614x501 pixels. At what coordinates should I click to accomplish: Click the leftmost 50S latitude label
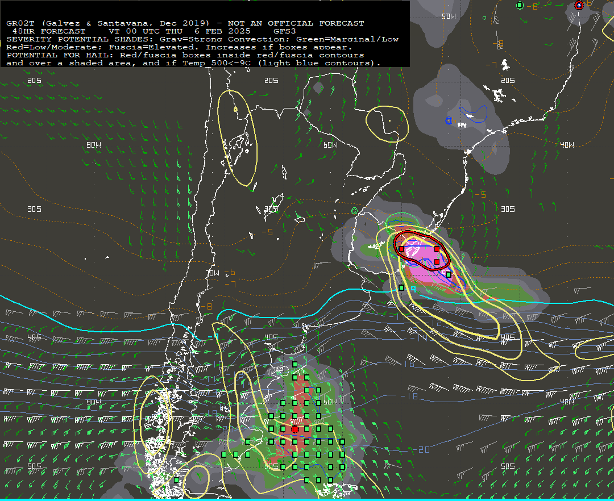[35, 466]
